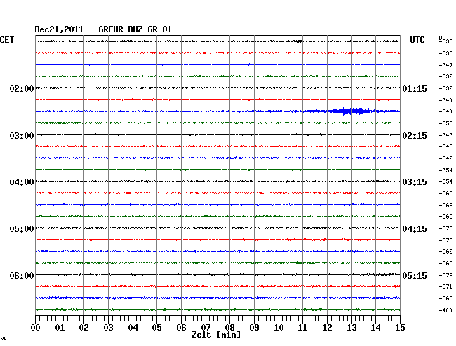Screen dimensions: 456x346
Task: Select the DC offset value -375
Action: [x=445, y=240]
